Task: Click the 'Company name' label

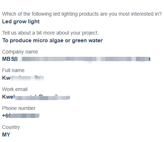Action: pos(20,52)
